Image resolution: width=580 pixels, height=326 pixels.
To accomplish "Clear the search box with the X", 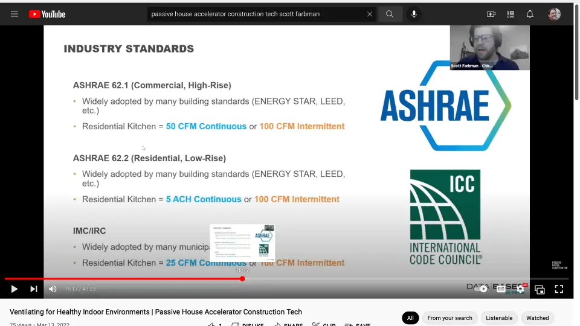I will [370, 14].
